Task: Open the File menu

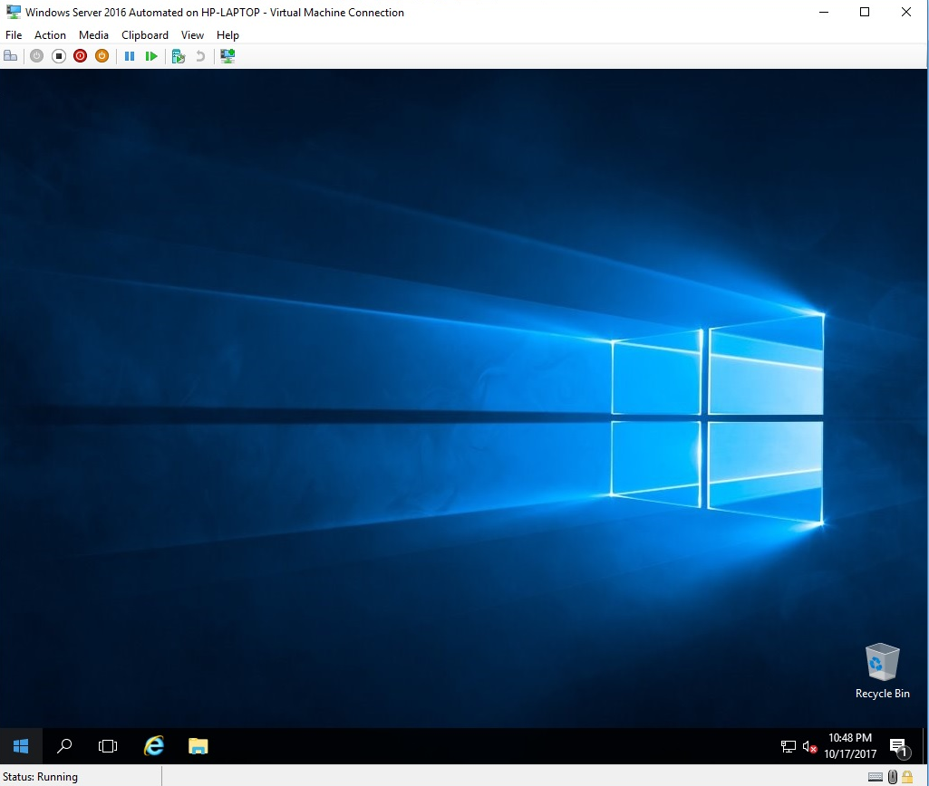Action: point(14,35)
